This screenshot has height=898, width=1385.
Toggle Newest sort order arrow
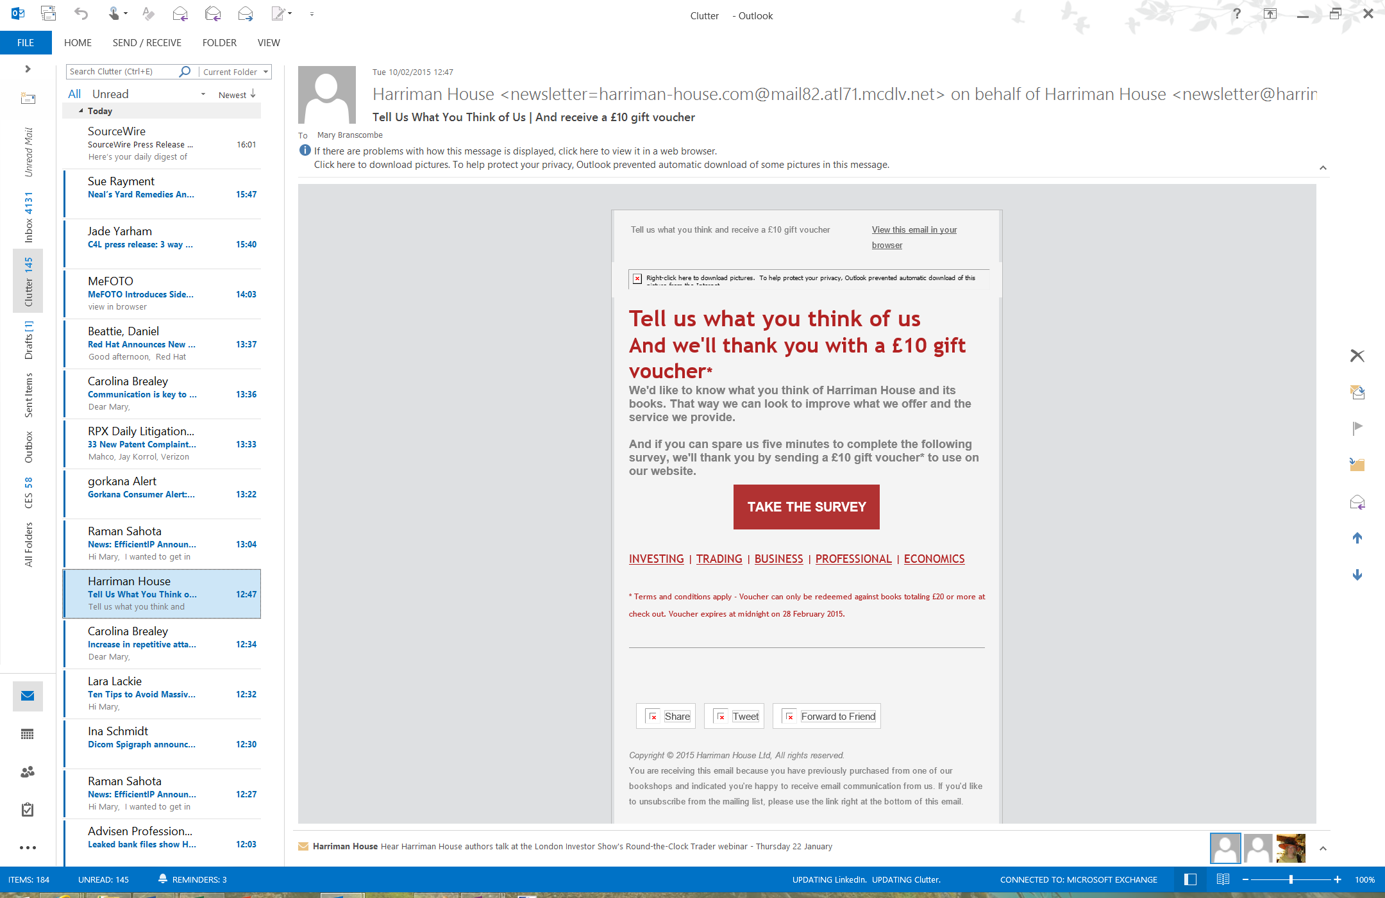click(x=253, y=94)
